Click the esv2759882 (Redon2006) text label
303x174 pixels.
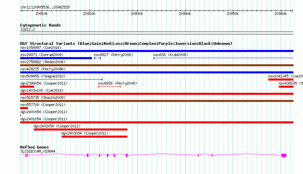pyautogui.click(x=43, y=62)
